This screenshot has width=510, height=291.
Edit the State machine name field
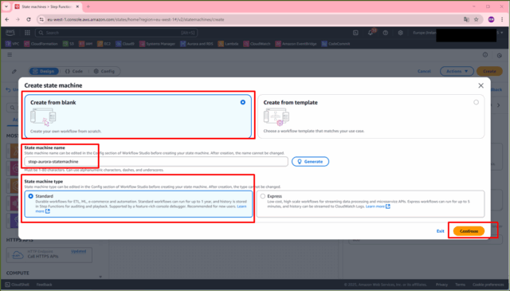coord(156,162)
